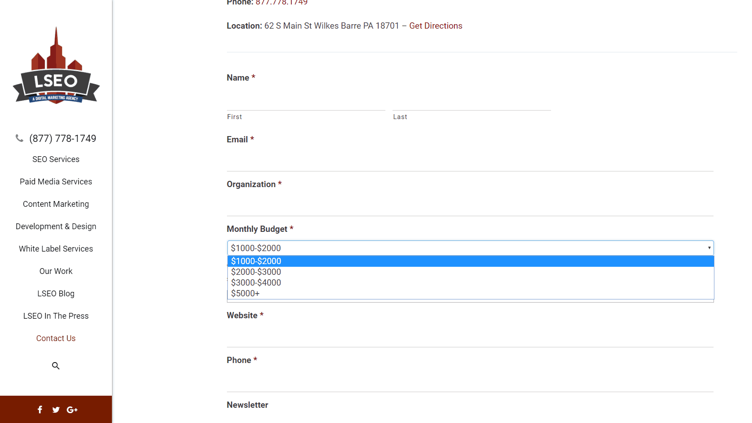
Task: Click the Get Directions link
Action: point(436,26)
